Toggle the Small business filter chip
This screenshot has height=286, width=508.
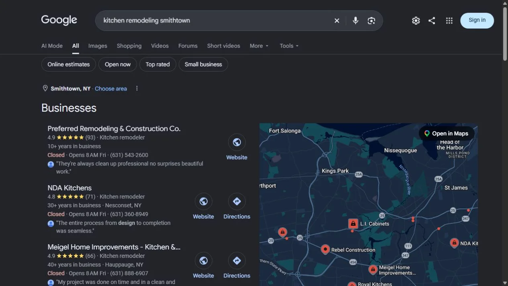point(203,64)
